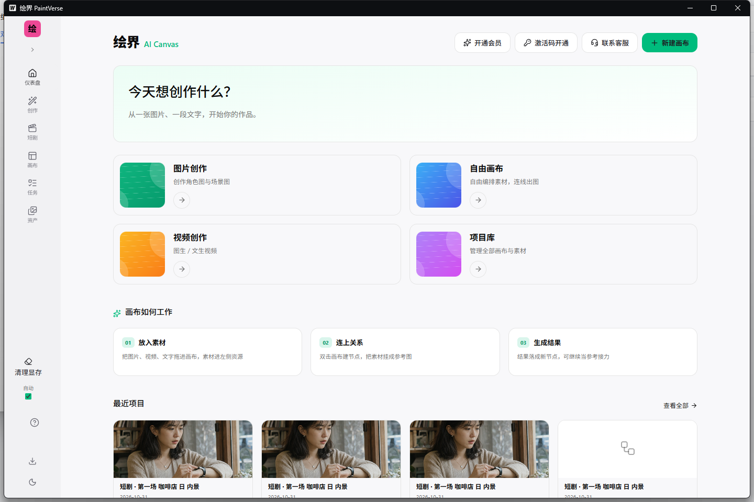The image size is (754, 502).
Task: Go to the 创作 magic wand section
Action: pos(32,104)
